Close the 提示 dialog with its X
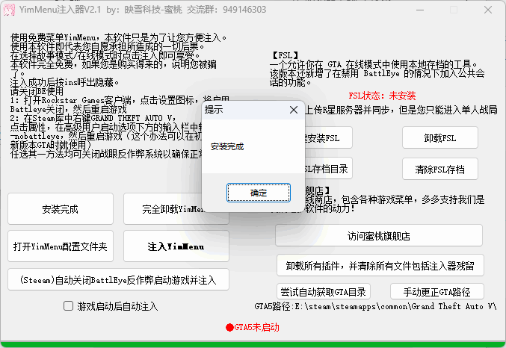 tap(294, 110)
